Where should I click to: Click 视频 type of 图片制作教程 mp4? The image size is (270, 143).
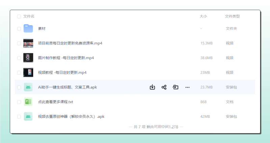(230, 58)
